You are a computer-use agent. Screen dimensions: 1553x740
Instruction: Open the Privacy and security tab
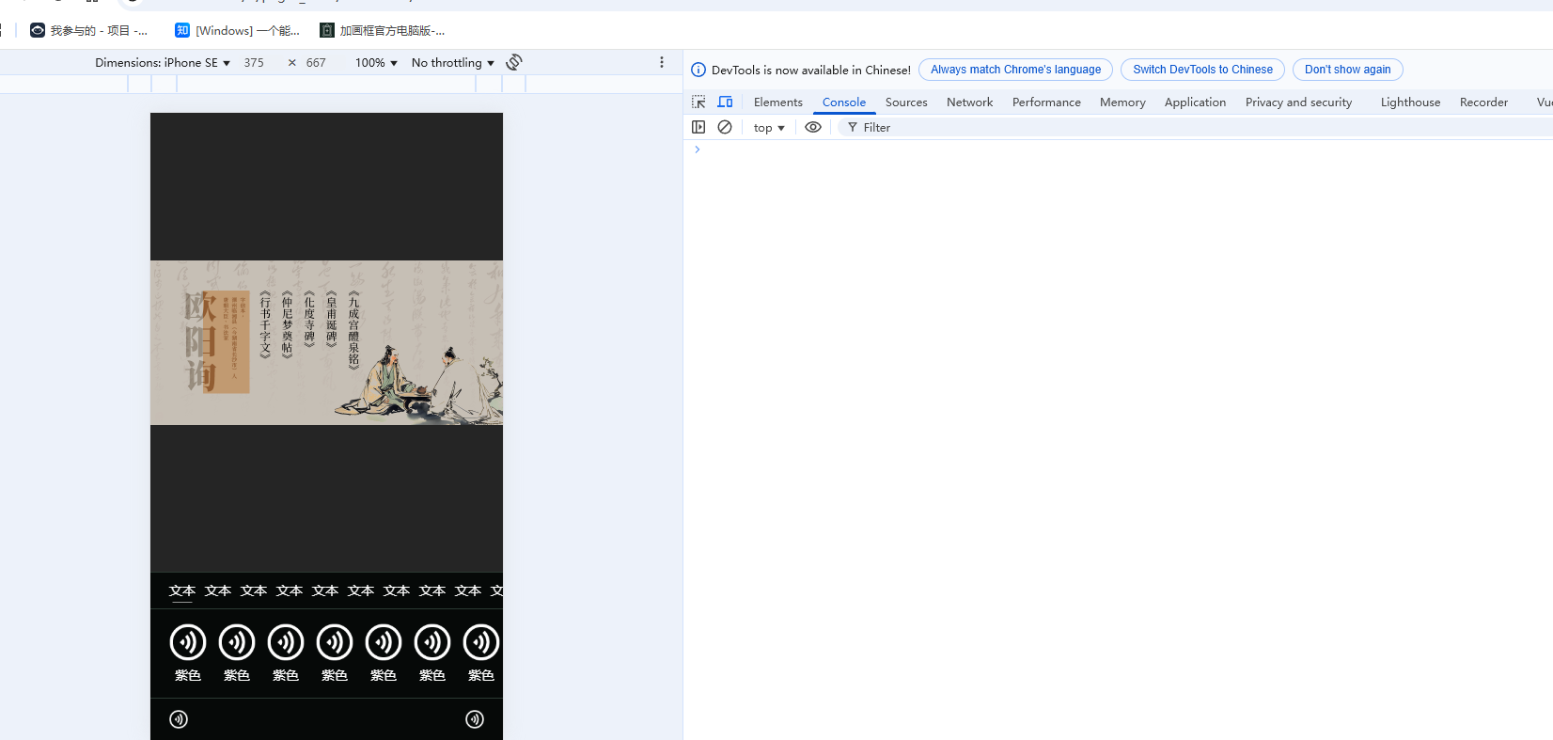click(1298, 102)
